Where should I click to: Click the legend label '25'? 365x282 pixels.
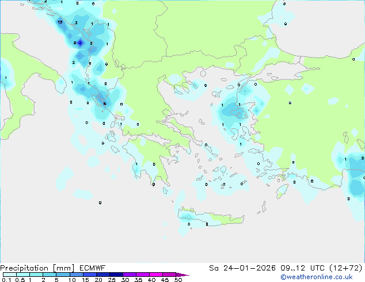[112, 280]
